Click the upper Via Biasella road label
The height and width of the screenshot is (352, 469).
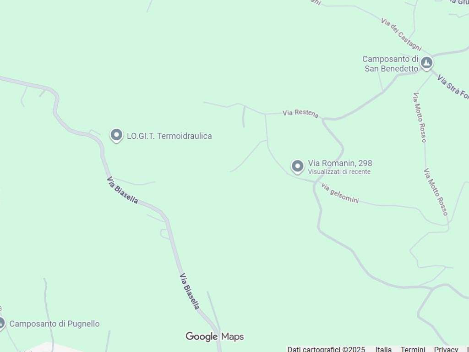coord(122,190)
